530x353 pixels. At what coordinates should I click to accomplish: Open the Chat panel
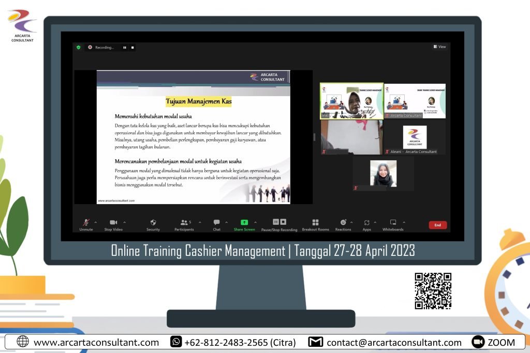(216, 224)
